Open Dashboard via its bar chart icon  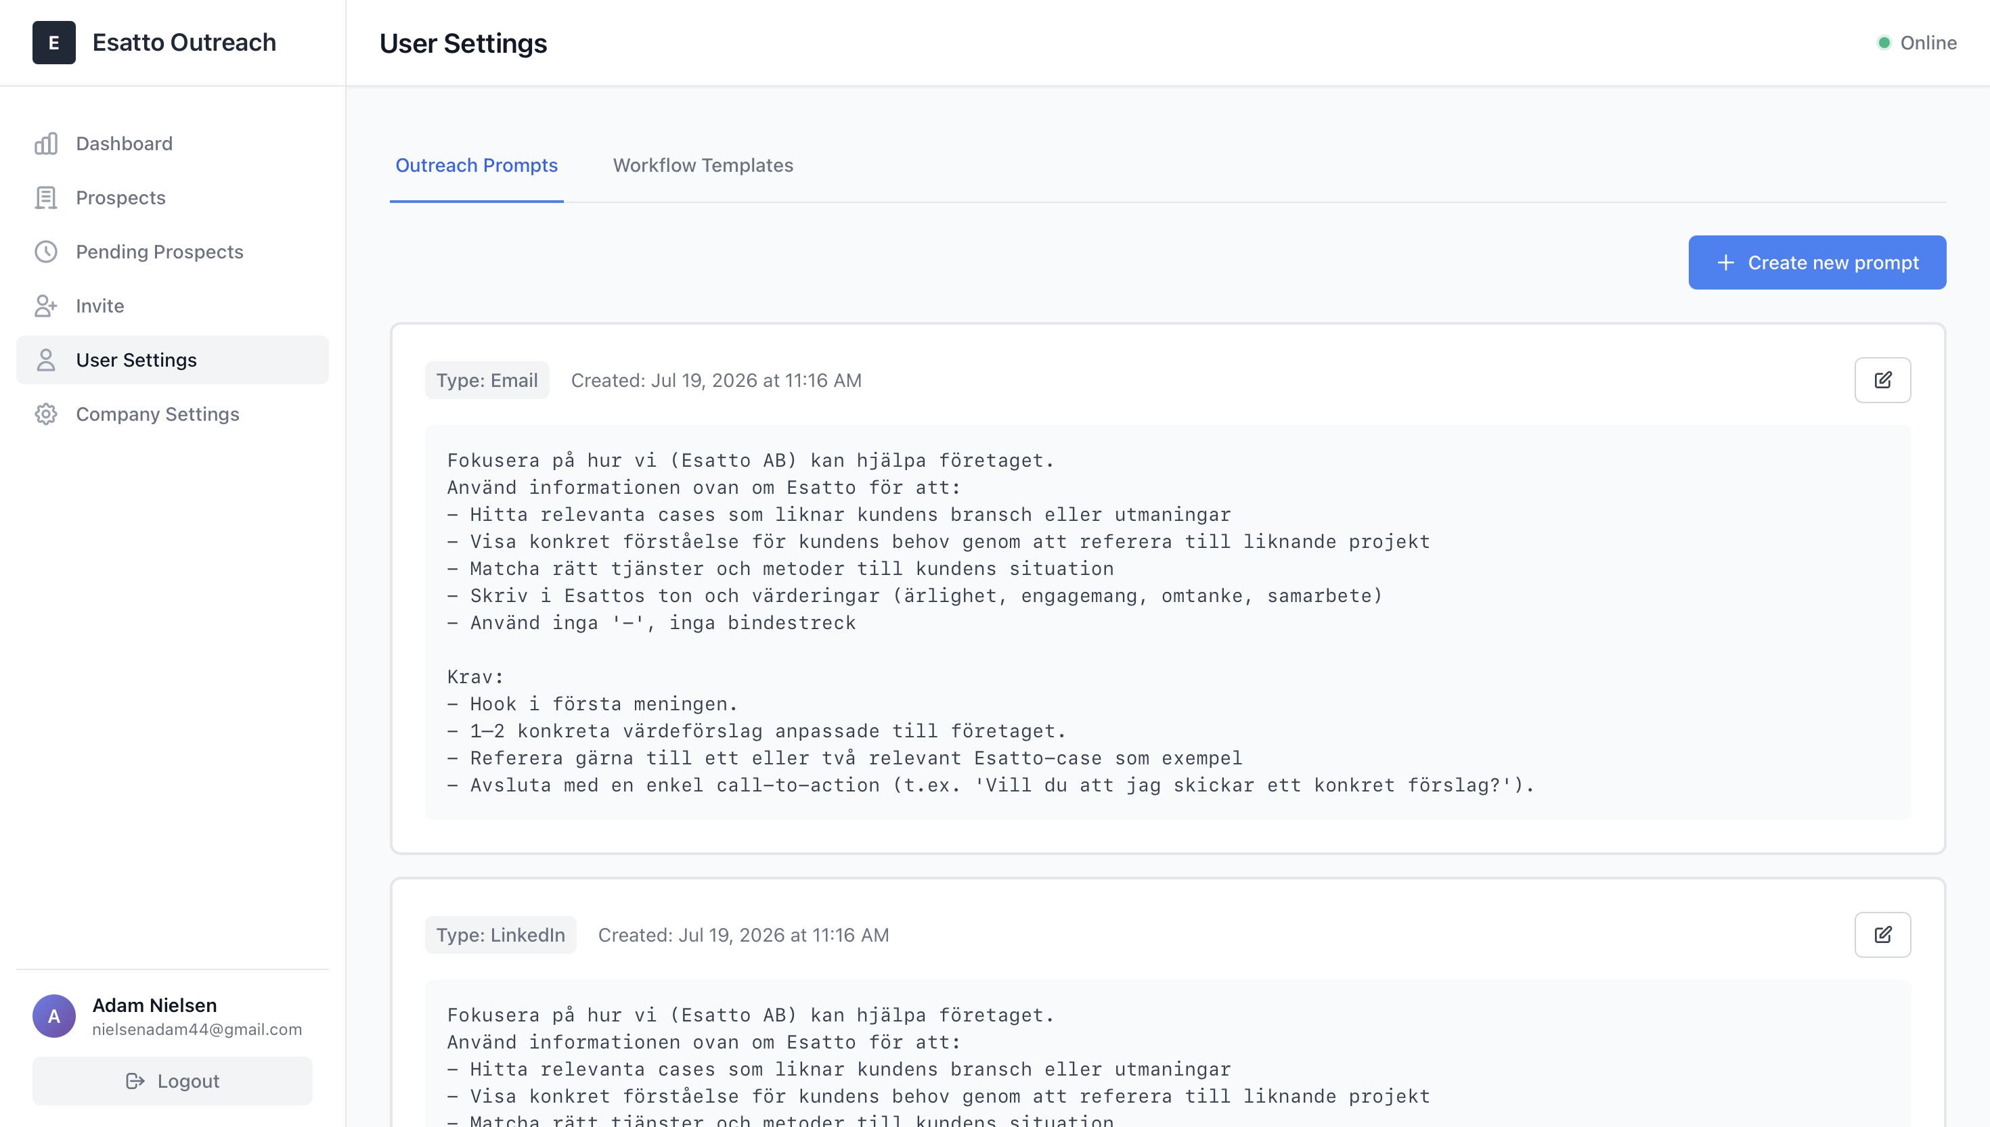pyautogui.click(x=45, y=143)
